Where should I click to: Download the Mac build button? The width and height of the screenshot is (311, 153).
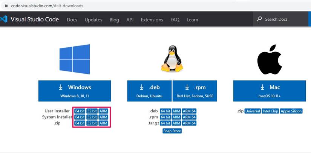click(x=269, y=91)
